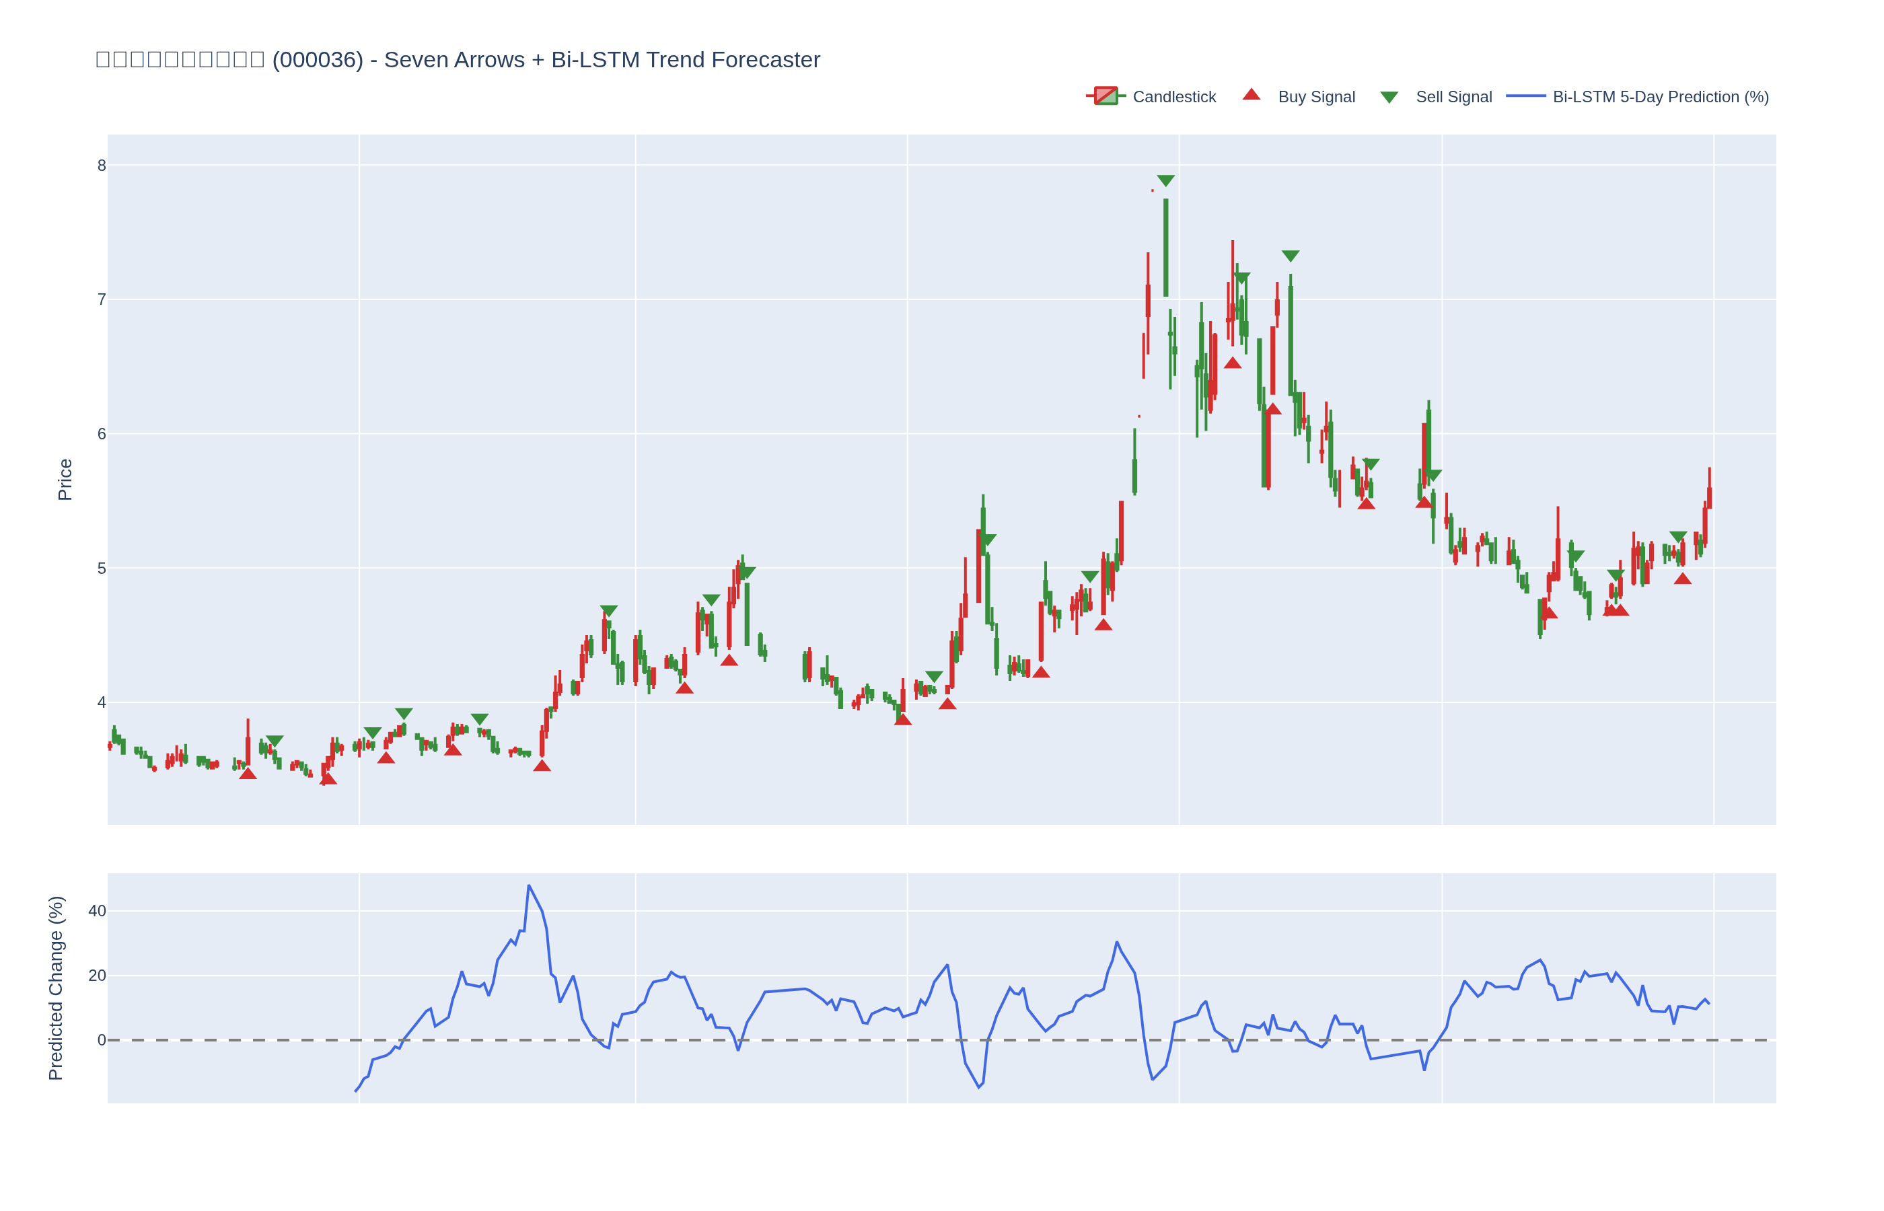The width and height of the screenshot is (1884, 1211).
Task: Hide the Bi-LSTM 5-Day Prediction trace
Action: [1637, 97]
